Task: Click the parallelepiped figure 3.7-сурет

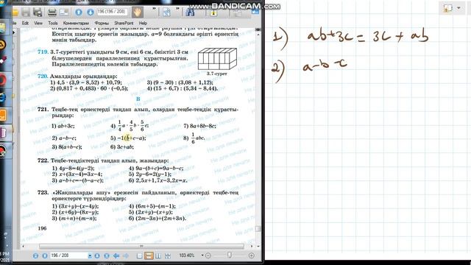Action: tap(217, 59)
